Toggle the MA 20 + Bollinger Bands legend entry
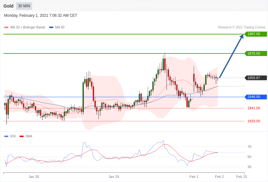 click(x=25, y=27)
